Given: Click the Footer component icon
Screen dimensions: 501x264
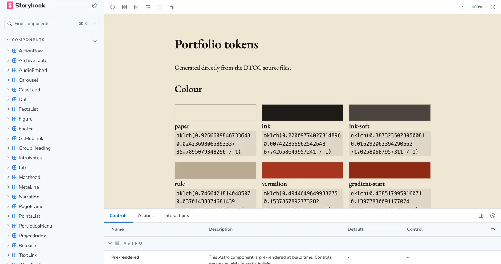Looking at the screenshot, I should tap(14, 129).
